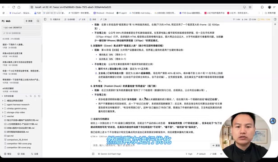The width and height of the screenshot is (278, 162).
Task: Open the 模型 button in sidebar footer
Action: [x=8, y=154]
